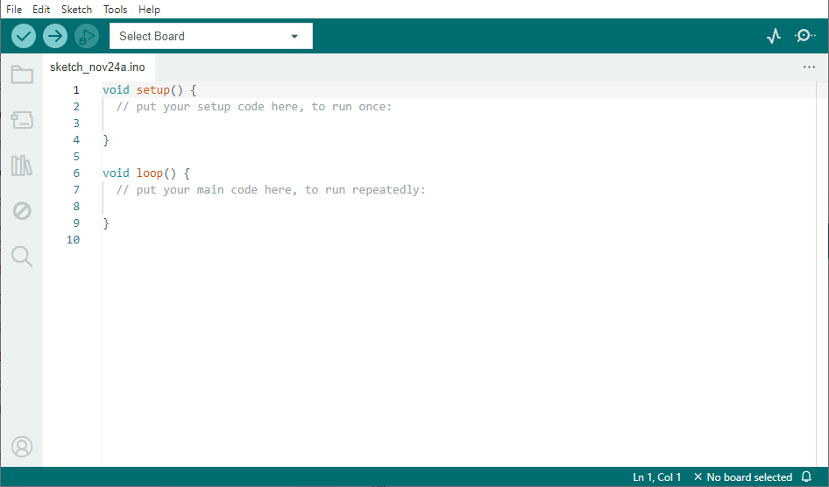Open the Library Manager panel
Viewport: 829px width, 487px height.
[x=22, y=166]
